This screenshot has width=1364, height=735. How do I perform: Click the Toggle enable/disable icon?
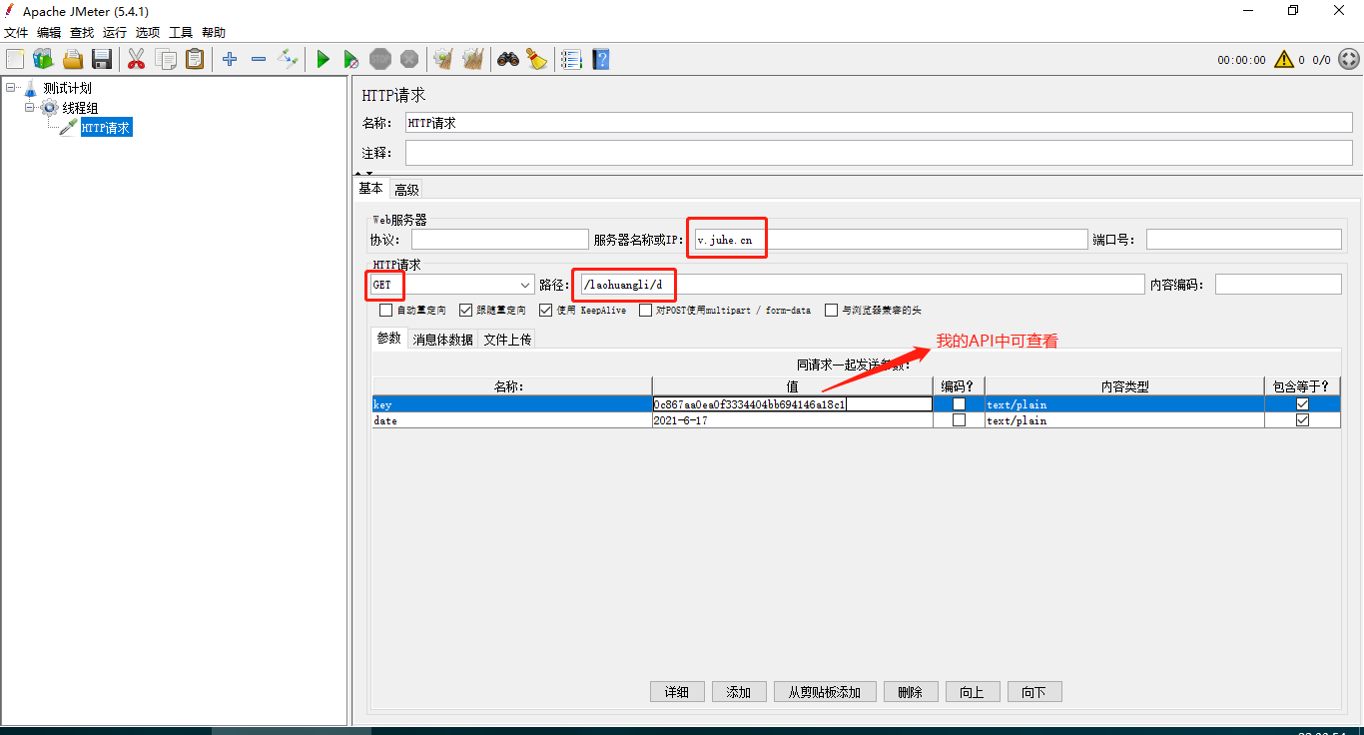(x=288, y=59)
